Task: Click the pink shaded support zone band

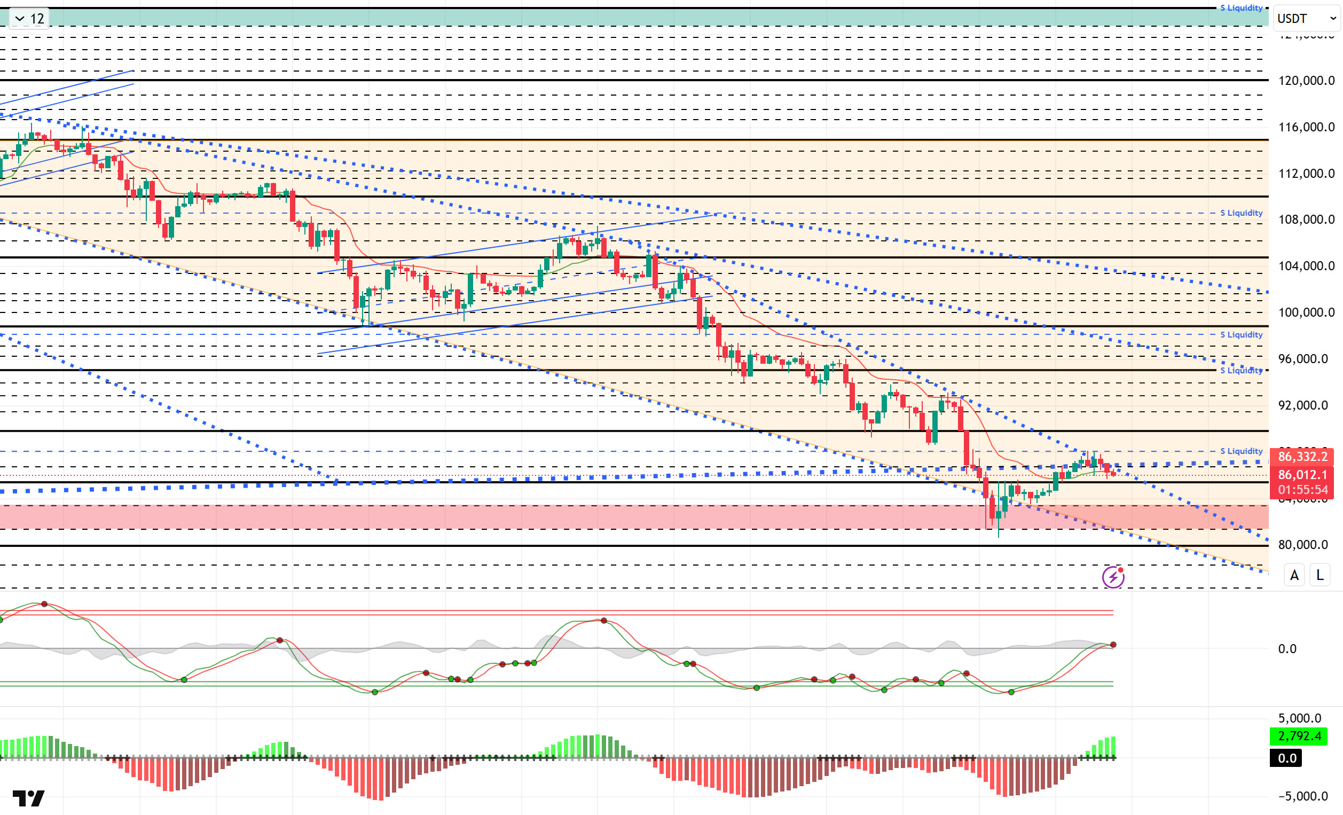Action: pos(545,517)
